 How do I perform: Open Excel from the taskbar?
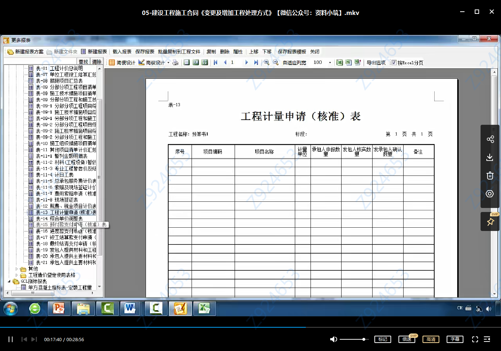(x=205, y=308)
